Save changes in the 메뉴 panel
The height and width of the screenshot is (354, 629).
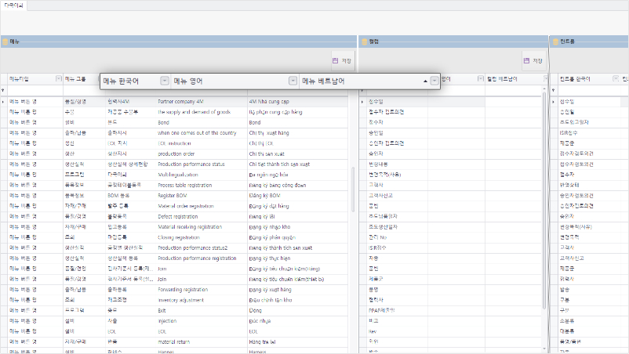[342, 61]
